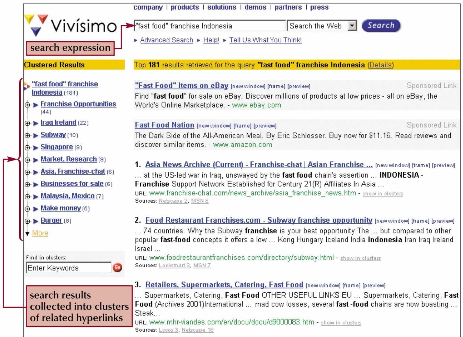
Task: Expand the Iraq Ireland cluster
Action: pos(27,123)
